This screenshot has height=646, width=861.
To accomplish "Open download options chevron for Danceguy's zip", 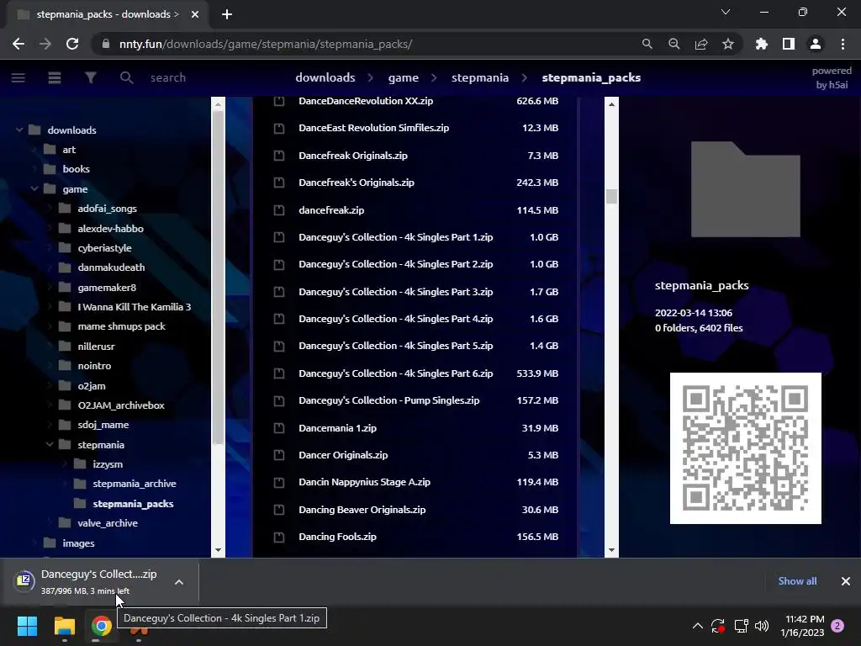I will tap(179, 582).
